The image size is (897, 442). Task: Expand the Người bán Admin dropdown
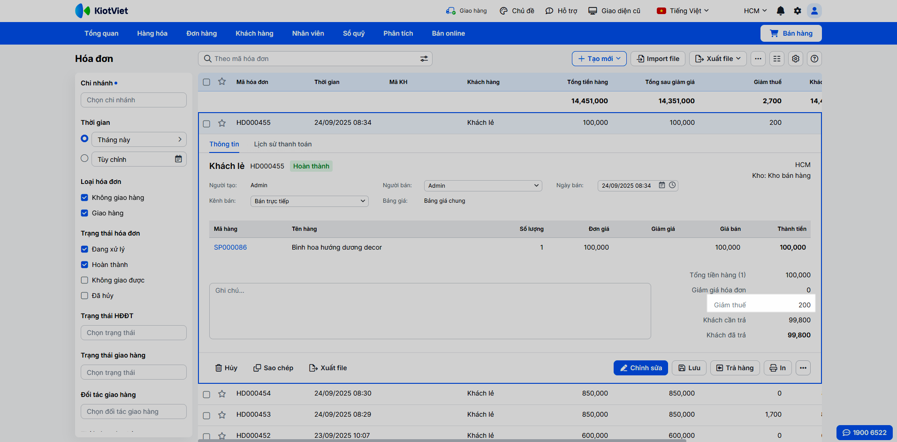(x=483, y=186)
